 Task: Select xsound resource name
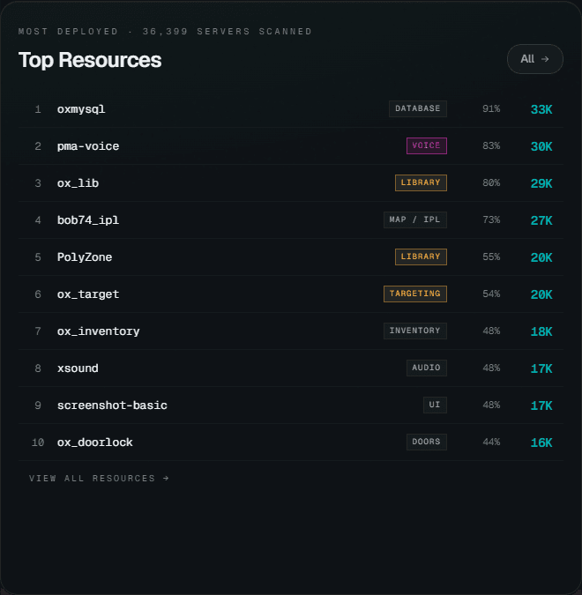(78, 368)
